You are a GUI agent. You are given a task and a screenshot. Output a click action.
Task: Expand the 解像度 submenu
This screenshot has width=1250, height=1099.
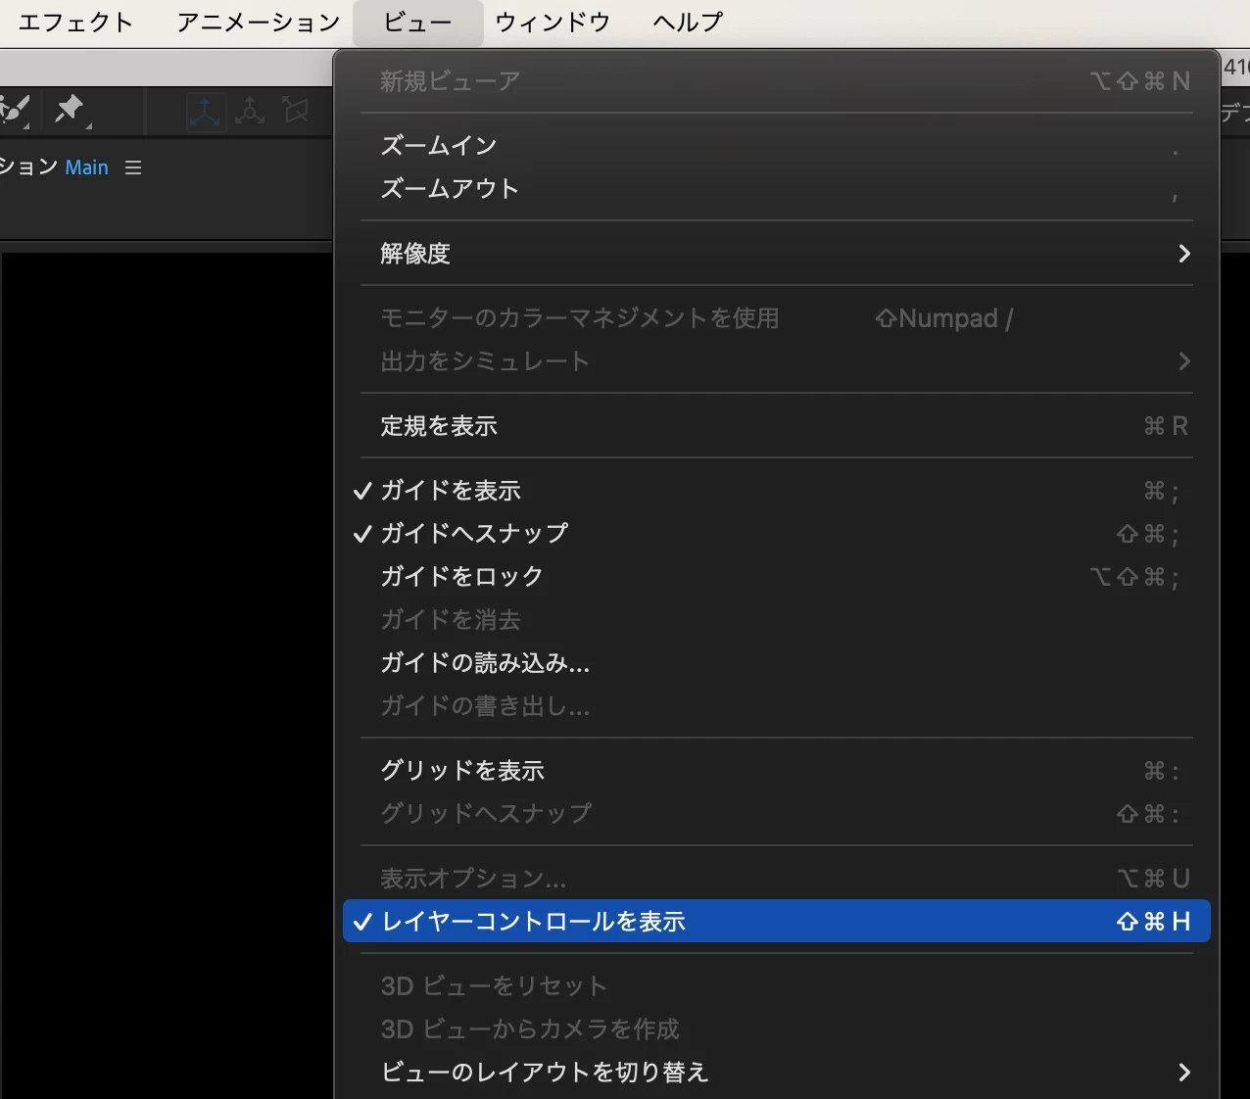pos(777,254)
